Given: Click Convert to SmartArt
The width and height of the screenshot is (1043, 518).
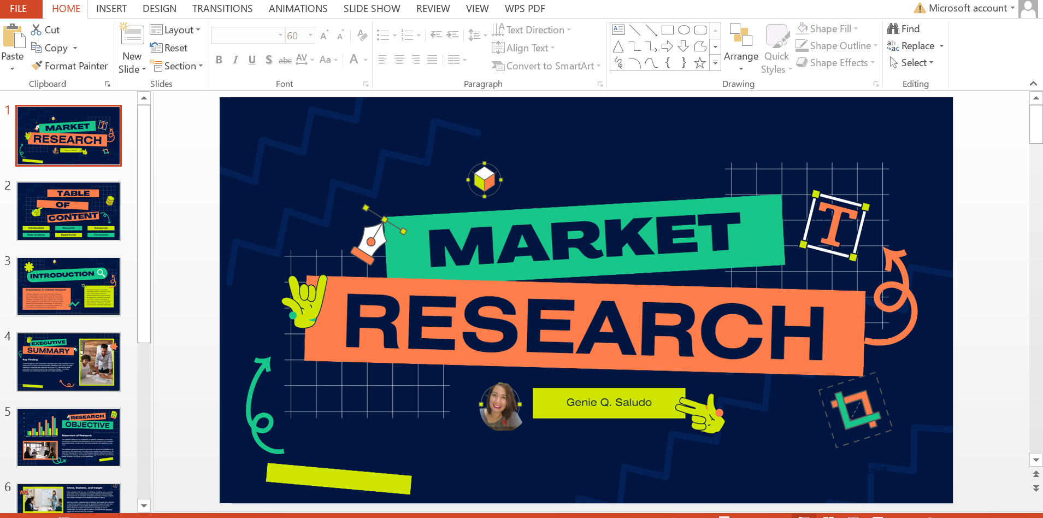Looking at the screenshot, I should pos(546,66).
